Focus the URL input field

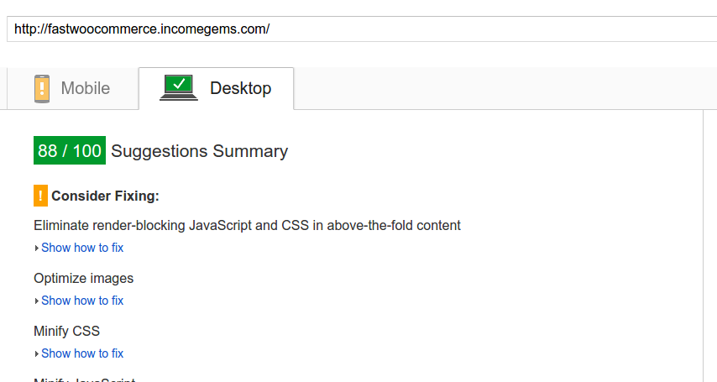(361, 29)
